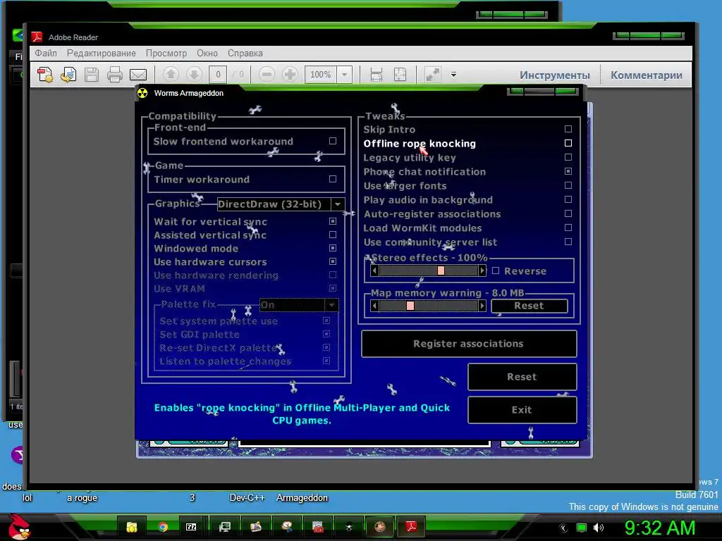Screen dimensions: 722x541
Task: Open the Palette fix On dropdown
Action: click(331, 304)
